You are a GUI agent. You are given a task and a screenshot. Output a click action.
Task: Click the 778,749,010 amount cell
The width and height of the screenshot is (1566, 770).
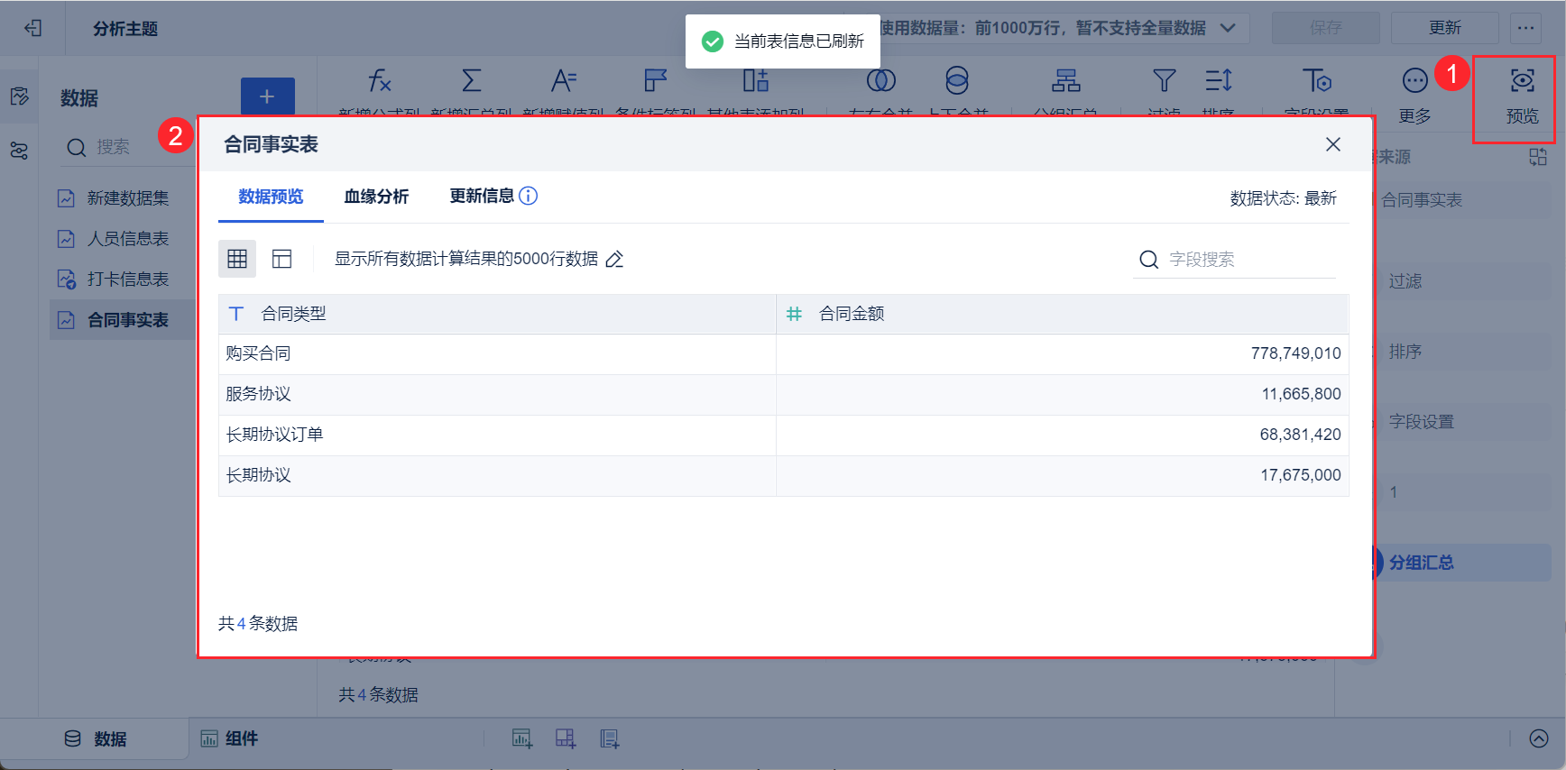(x=1063, y=353)
